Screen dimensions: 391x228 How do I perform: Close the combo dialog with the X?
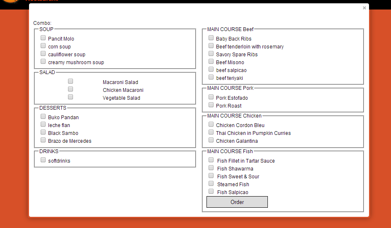[364, 8]
